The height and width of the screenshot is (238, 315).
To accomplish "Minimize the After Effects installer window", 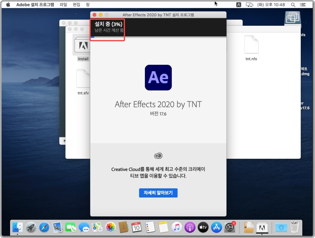I will (x=100, y=15).
